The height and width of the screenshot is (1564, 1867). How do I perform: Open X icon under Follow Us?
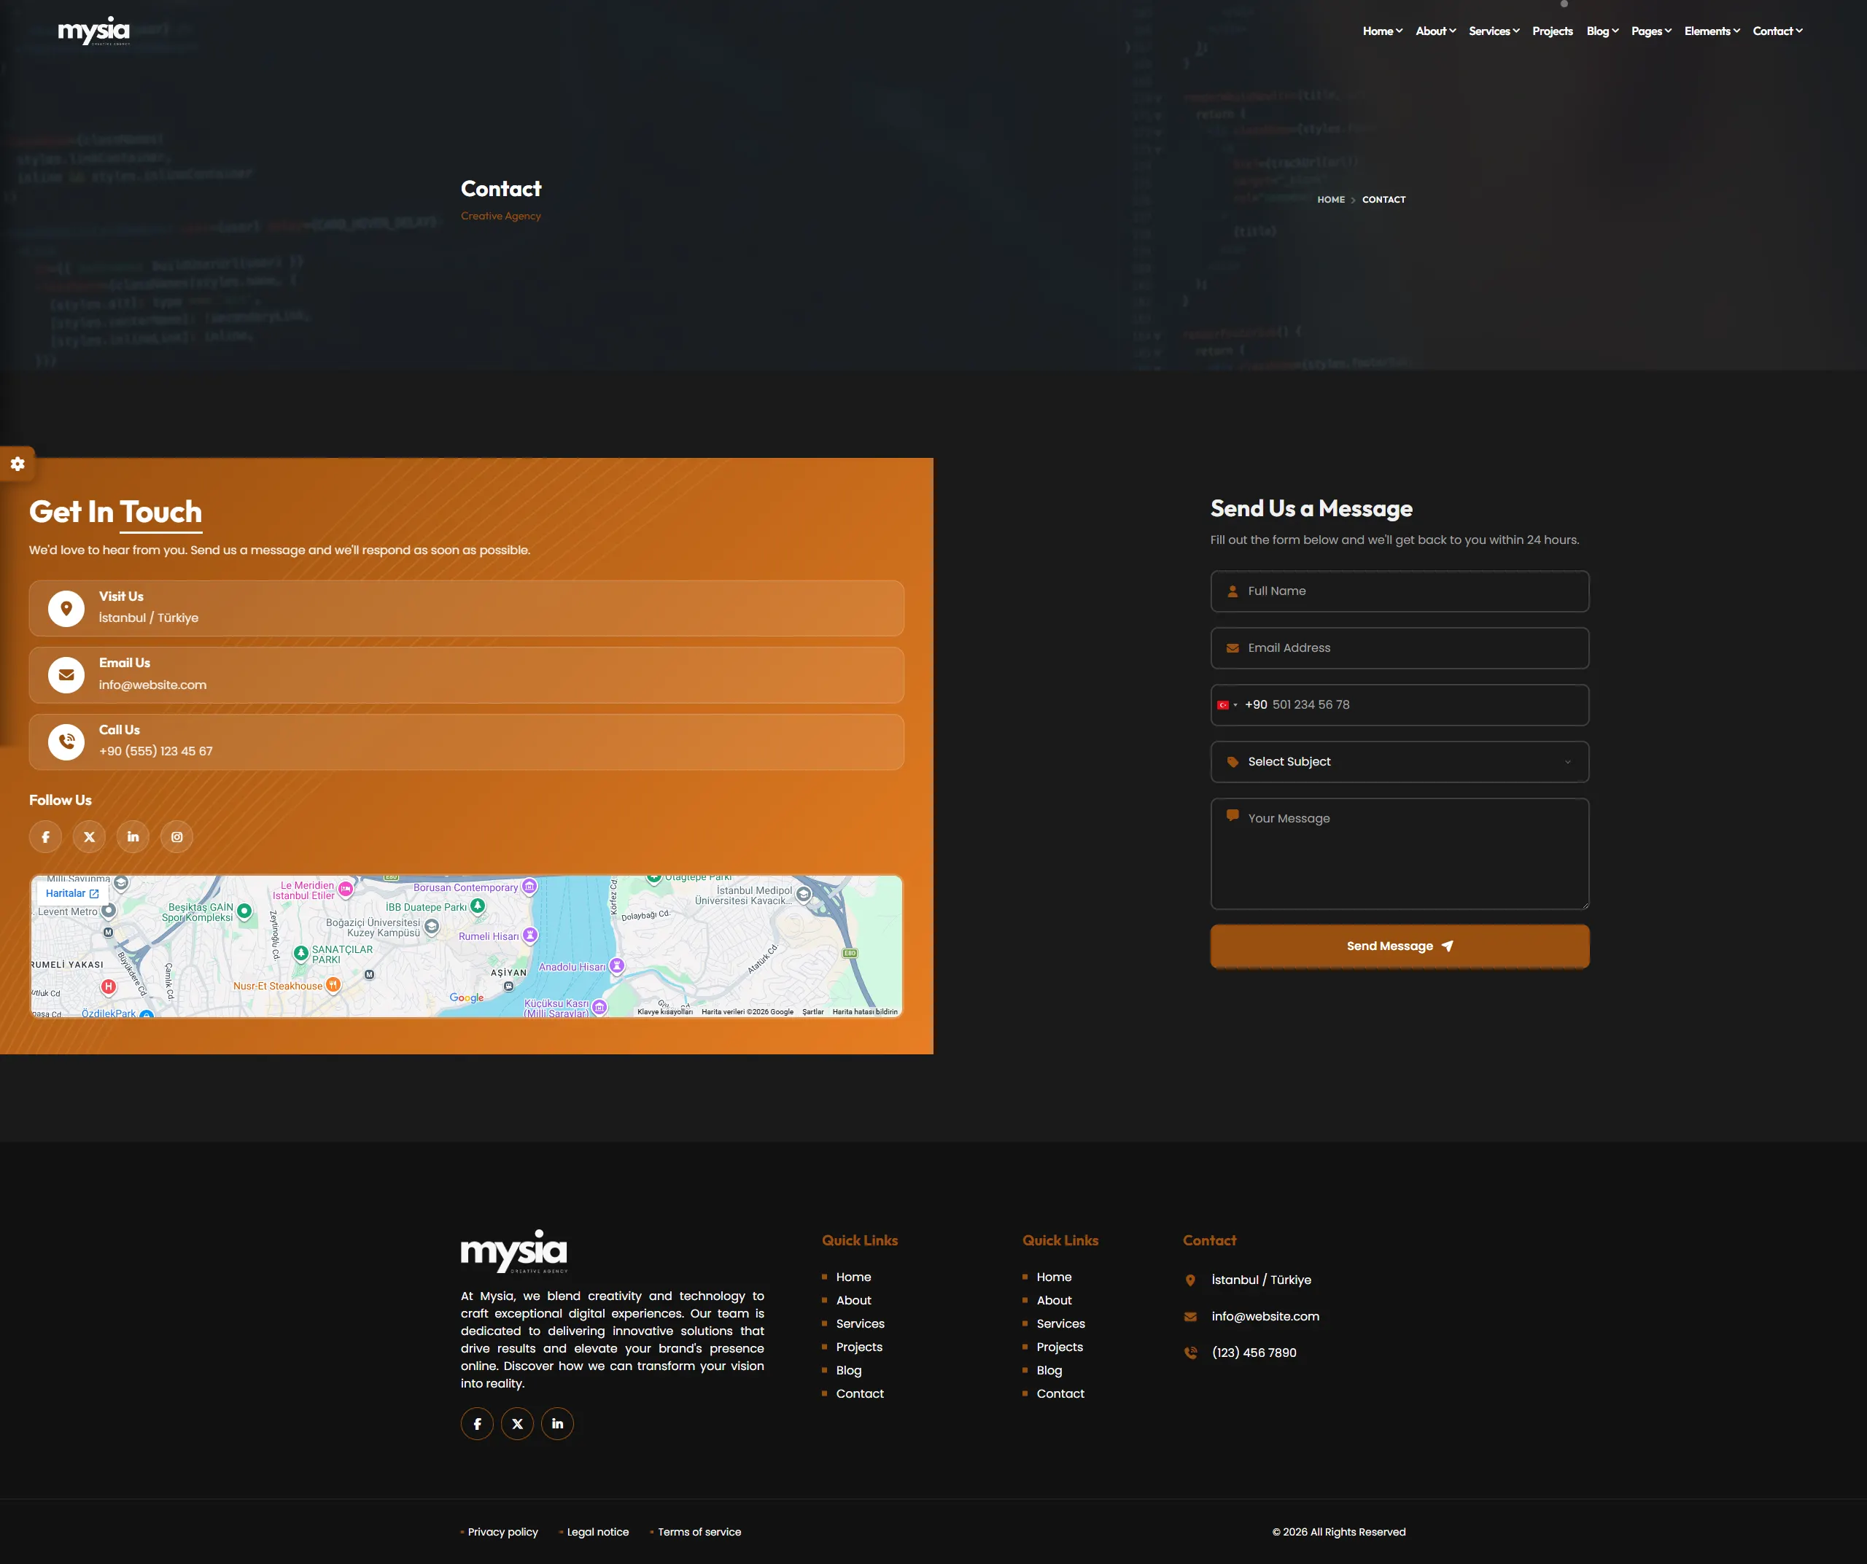click(x=89, y=837)
